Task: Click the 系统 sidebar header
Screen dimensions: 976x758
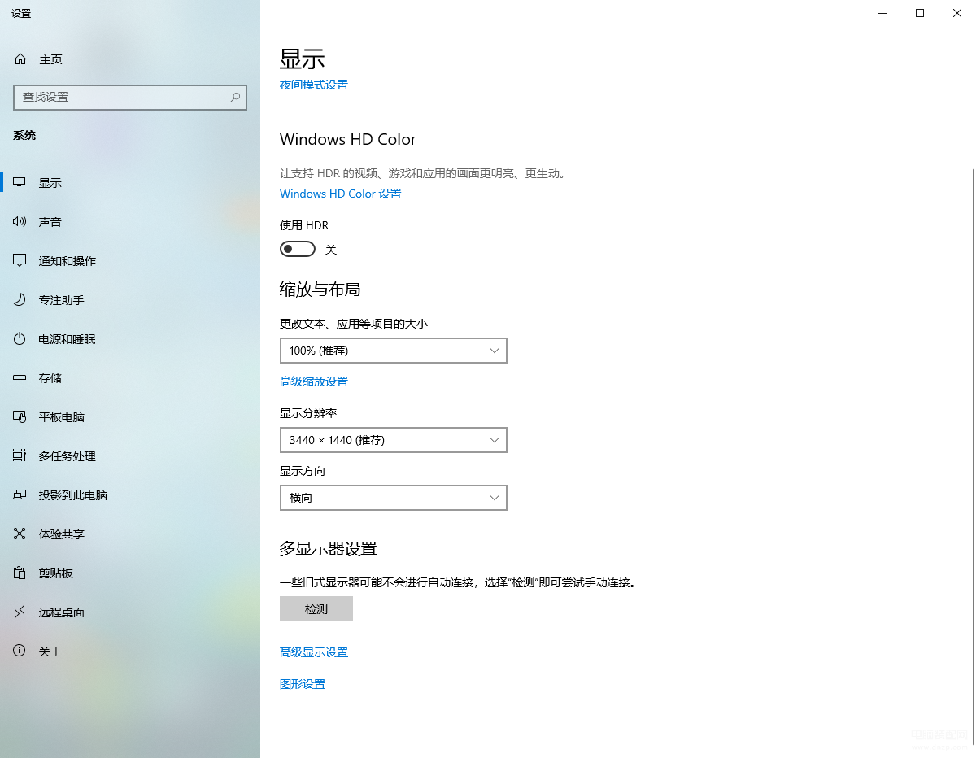Action: coord(24,135)
